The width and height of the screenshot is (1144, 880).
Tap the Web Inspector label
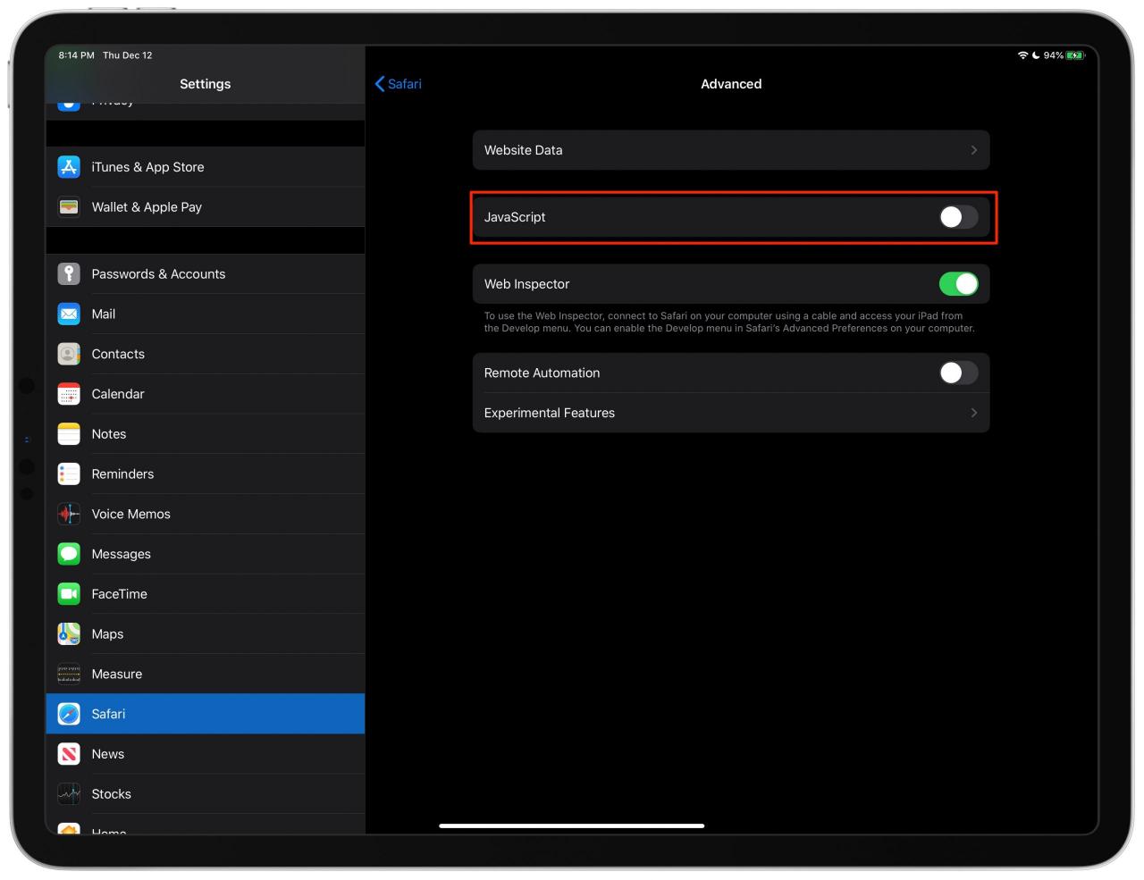527,284
